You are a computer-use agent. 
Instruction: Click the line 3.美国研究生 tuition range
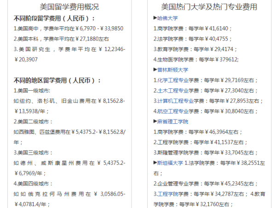69,54
